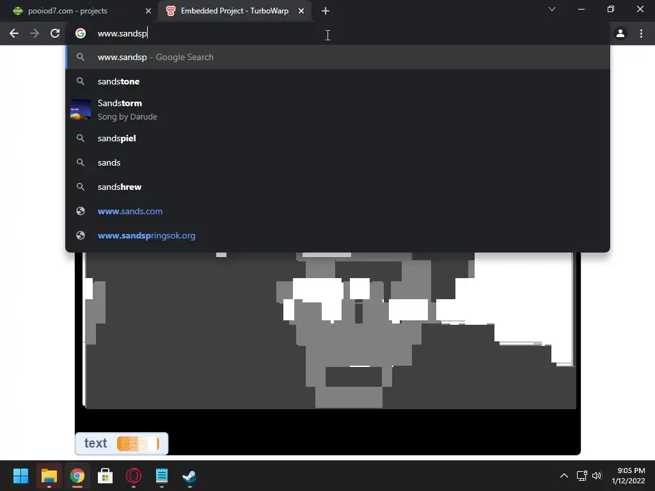Close the pooiod7.com projects tab
655x491 pixels.
(x=148, y=11)
